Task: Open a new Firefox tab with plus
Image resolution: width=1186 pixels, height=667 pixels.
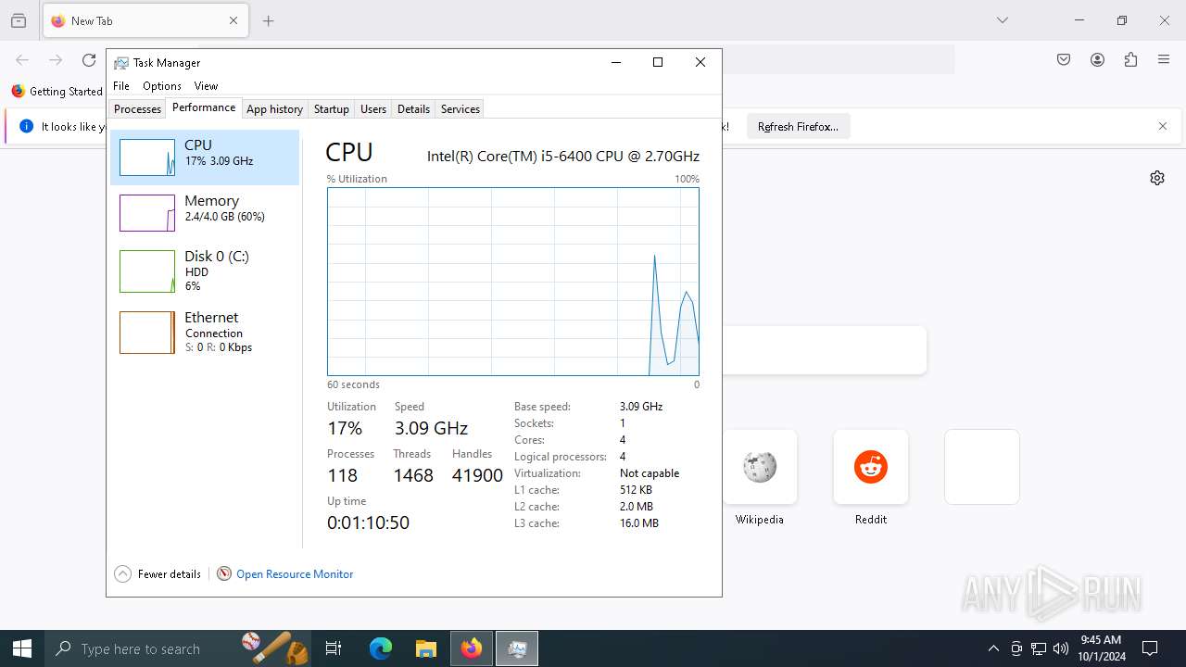Action: click(x=269, y=20)
